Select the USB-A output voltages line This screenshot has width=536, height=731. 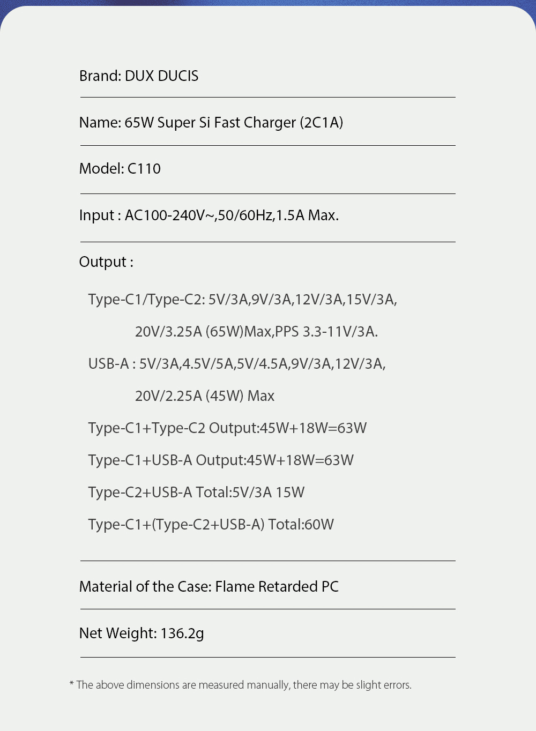(x=237, y=364)
